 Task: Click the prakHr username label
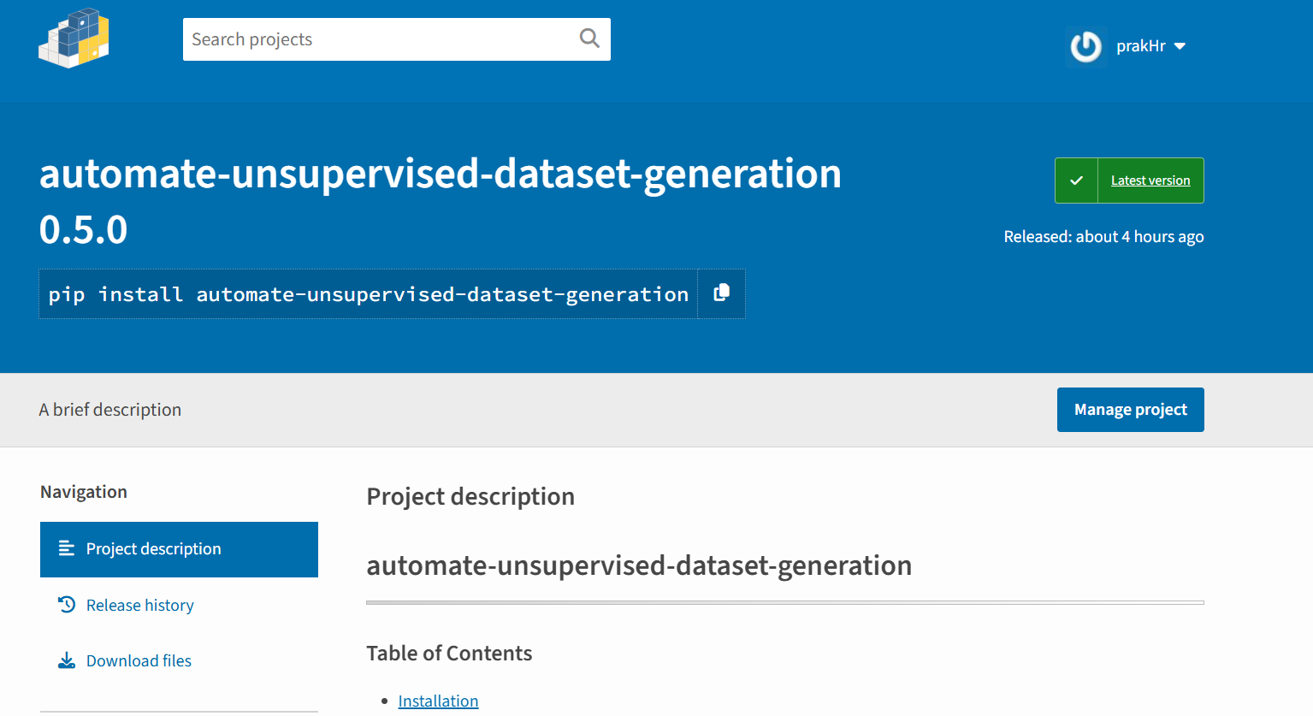(x=1141, y=46)
